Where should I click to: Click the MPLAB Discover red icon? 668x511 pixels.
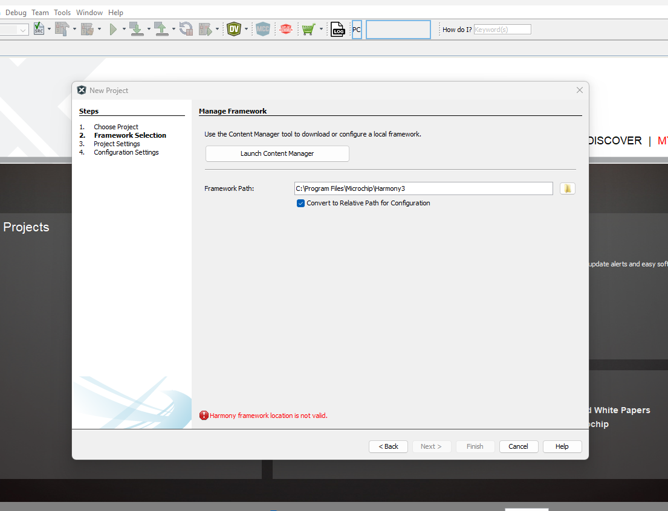(286, 29)
